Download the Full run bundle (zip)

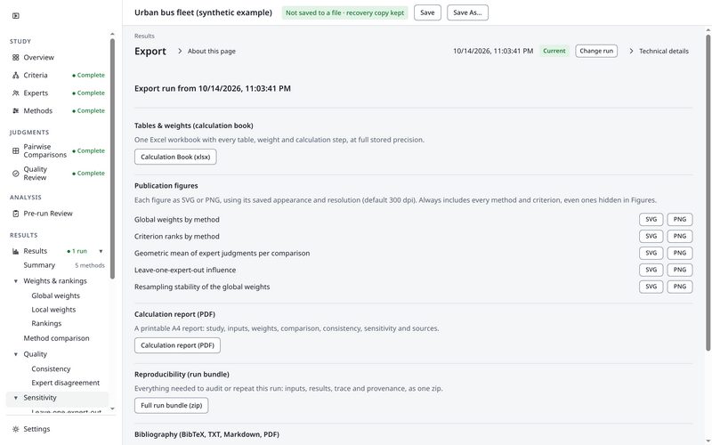[171, 406]
